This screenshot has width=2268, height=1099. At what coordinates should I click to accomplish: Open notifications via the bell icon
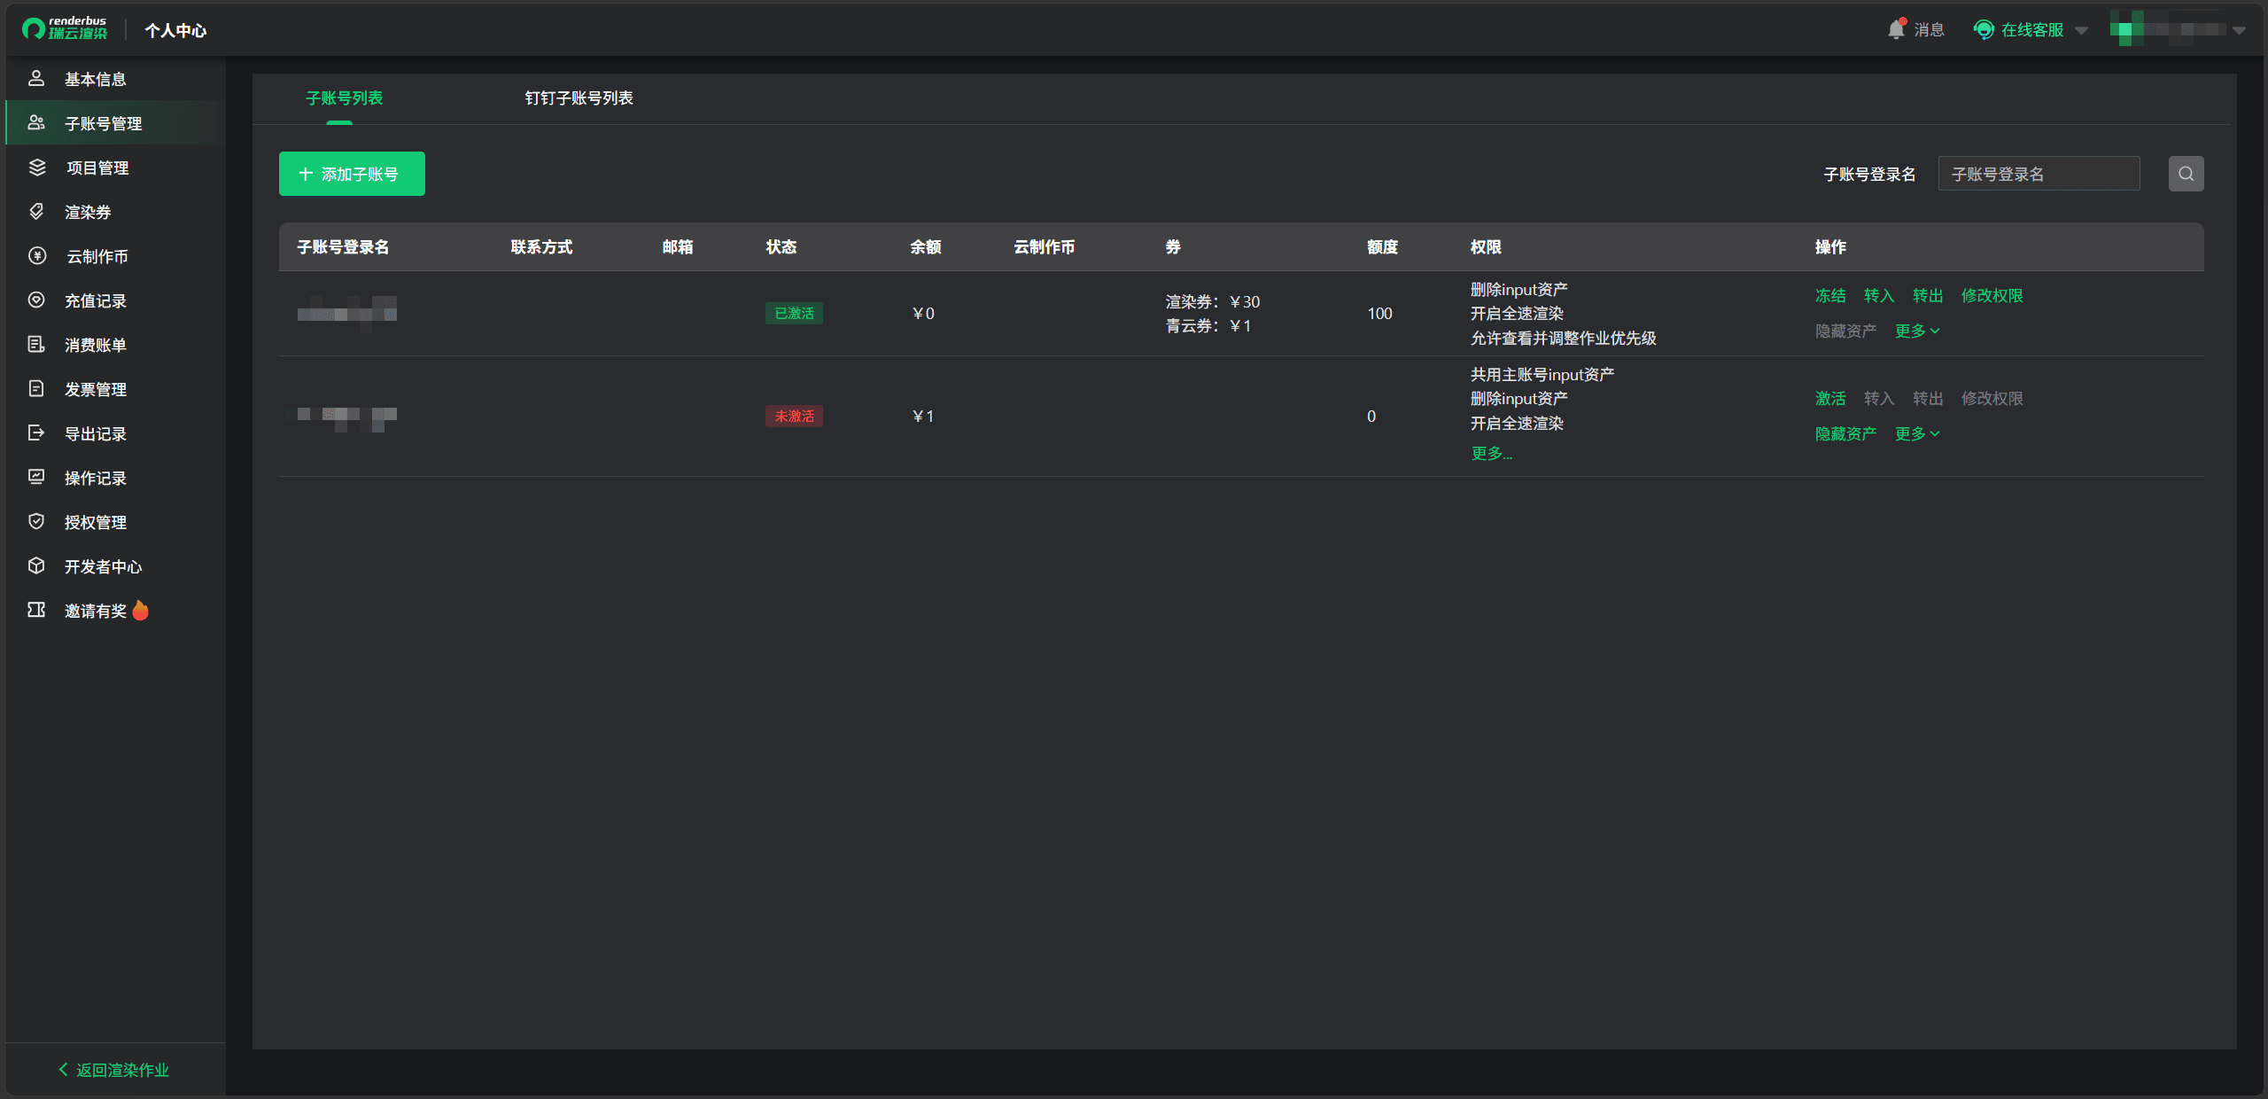click(1896, 29)
